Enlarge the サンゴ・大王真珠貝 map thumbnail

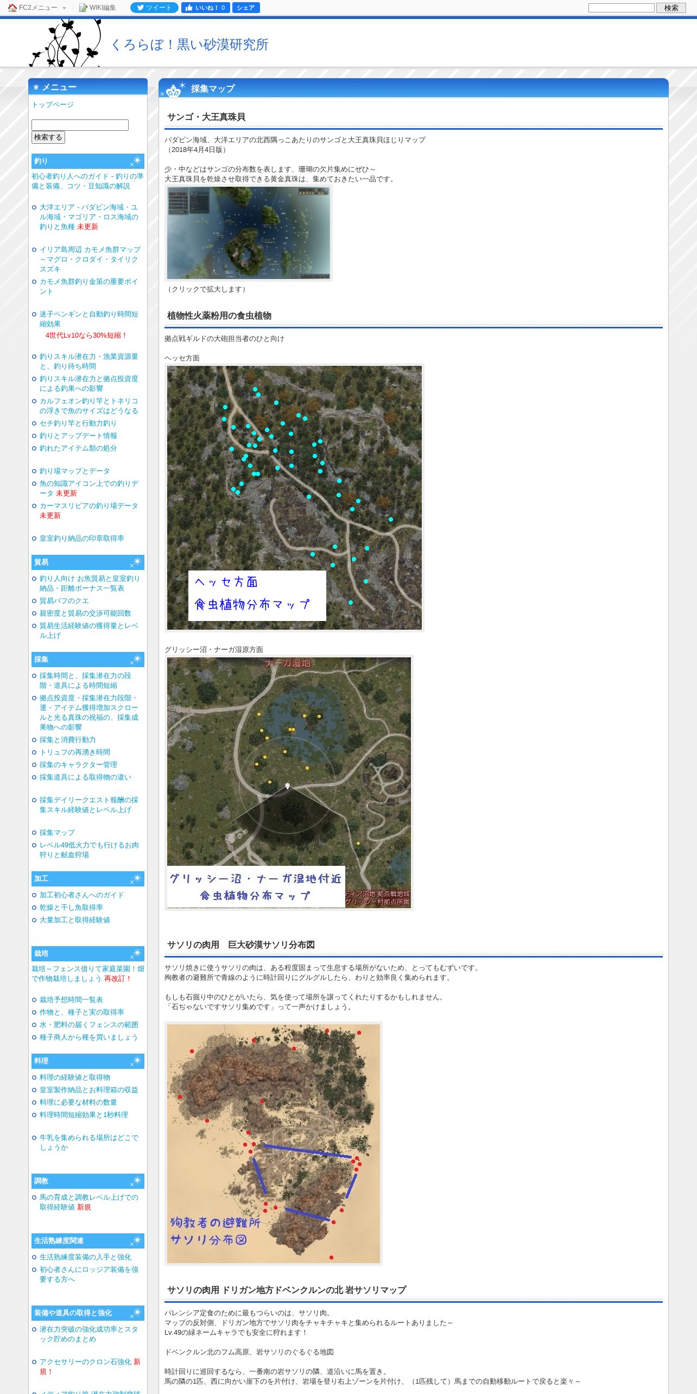[248, 233]
